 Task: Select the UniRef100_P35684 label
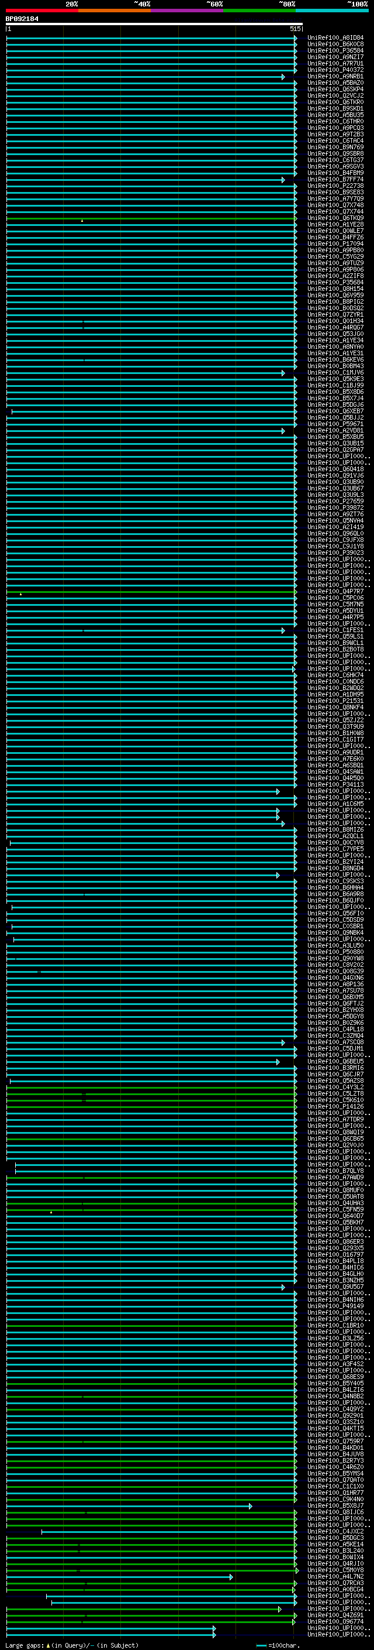[x=335, y=283]
